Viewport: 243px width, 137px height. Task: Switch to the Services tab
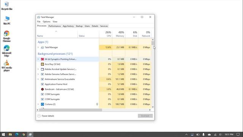coord(104,26)
